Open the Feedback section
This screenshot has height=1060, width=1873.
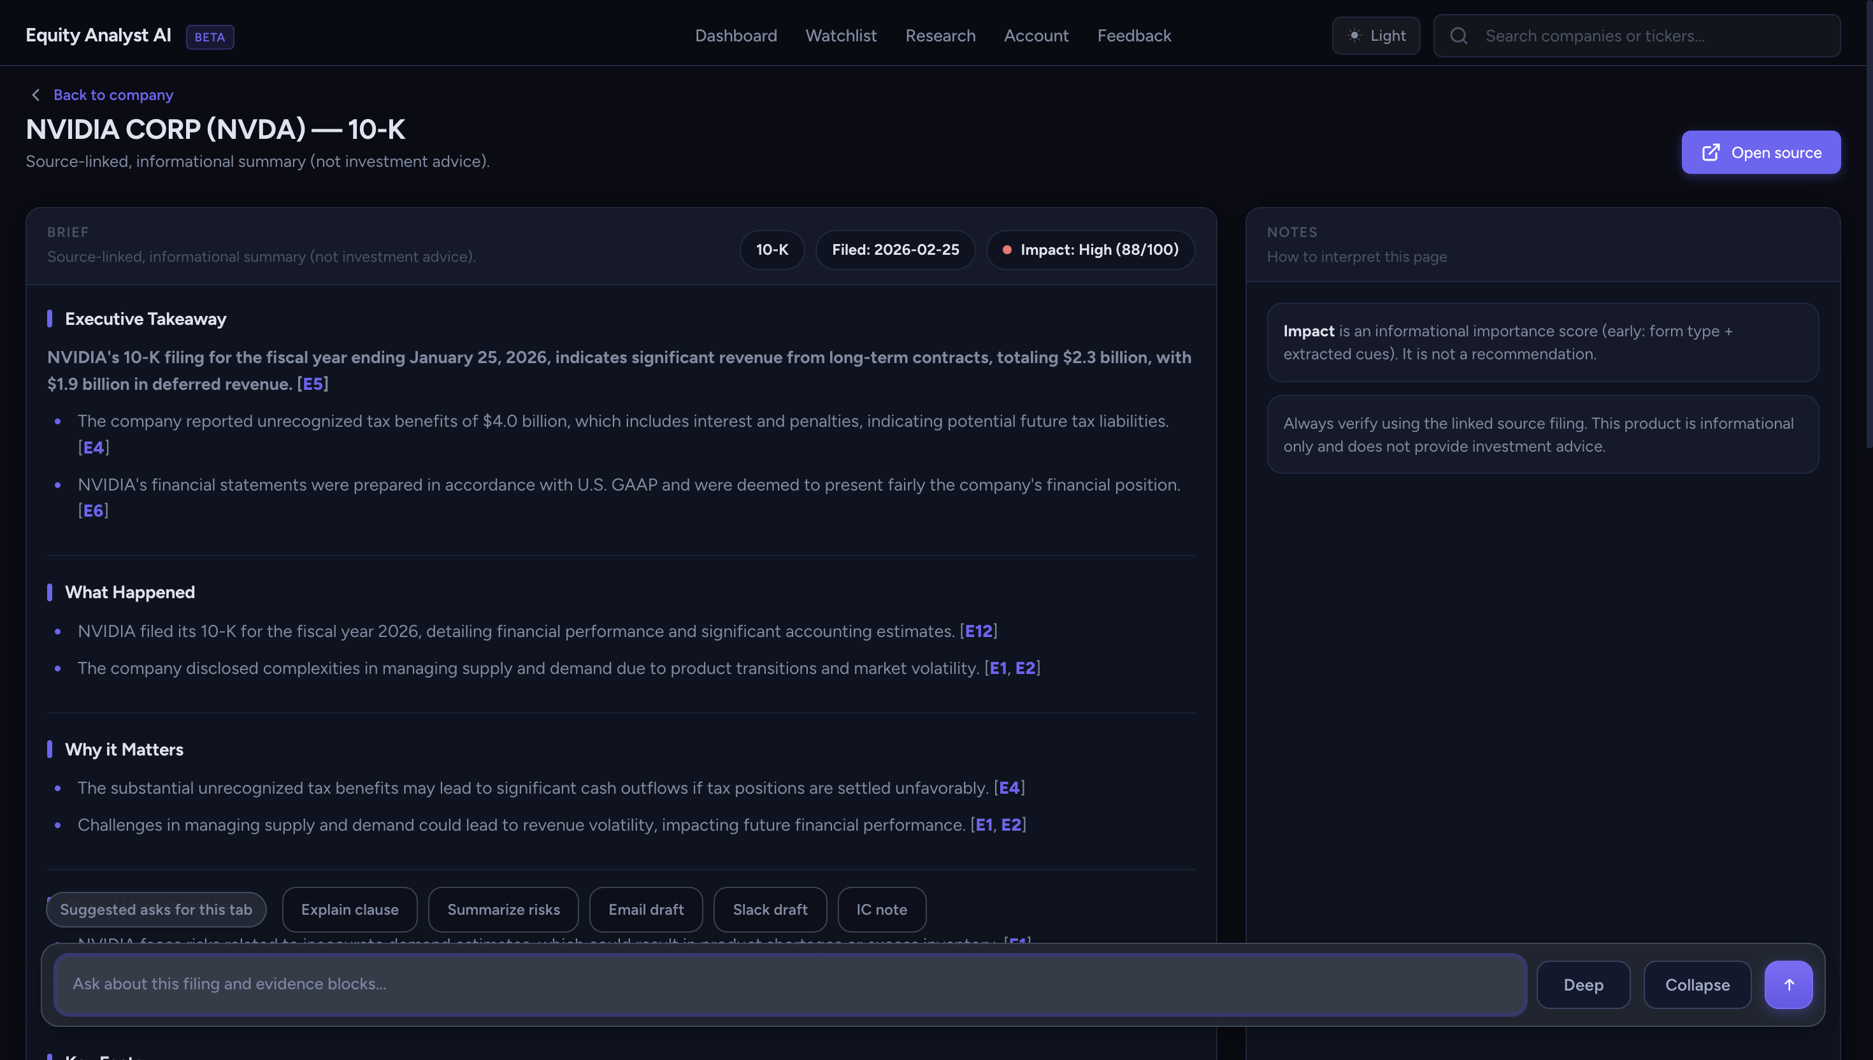pyautogui.click(x=1133, y=35)
